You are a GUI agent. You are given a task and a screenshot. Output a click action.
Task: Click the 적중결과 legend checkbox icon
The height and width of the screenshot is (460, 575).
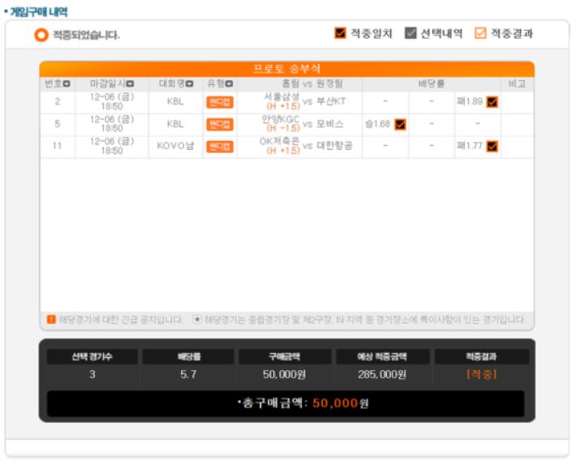(x=480, y=33)
